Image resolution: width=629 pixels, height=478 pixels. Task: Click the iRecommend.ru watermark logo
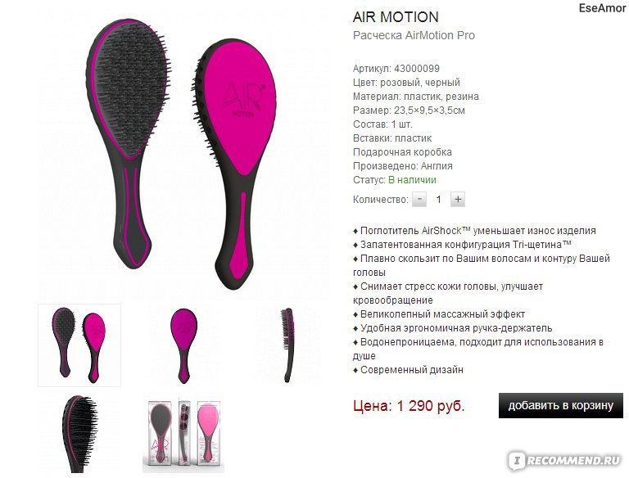565,460
